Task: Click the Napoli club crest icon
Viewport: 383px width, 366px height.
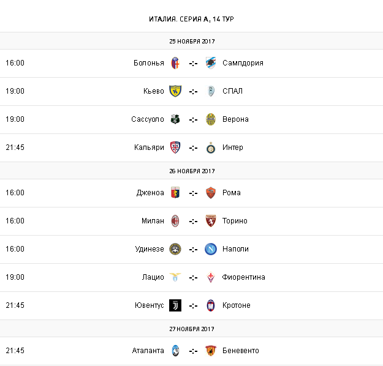Action: pos(211,249)
